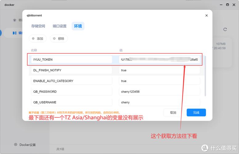Click the container sidebar icon in docker window
The image size is (239, 154).
(15, 20)
